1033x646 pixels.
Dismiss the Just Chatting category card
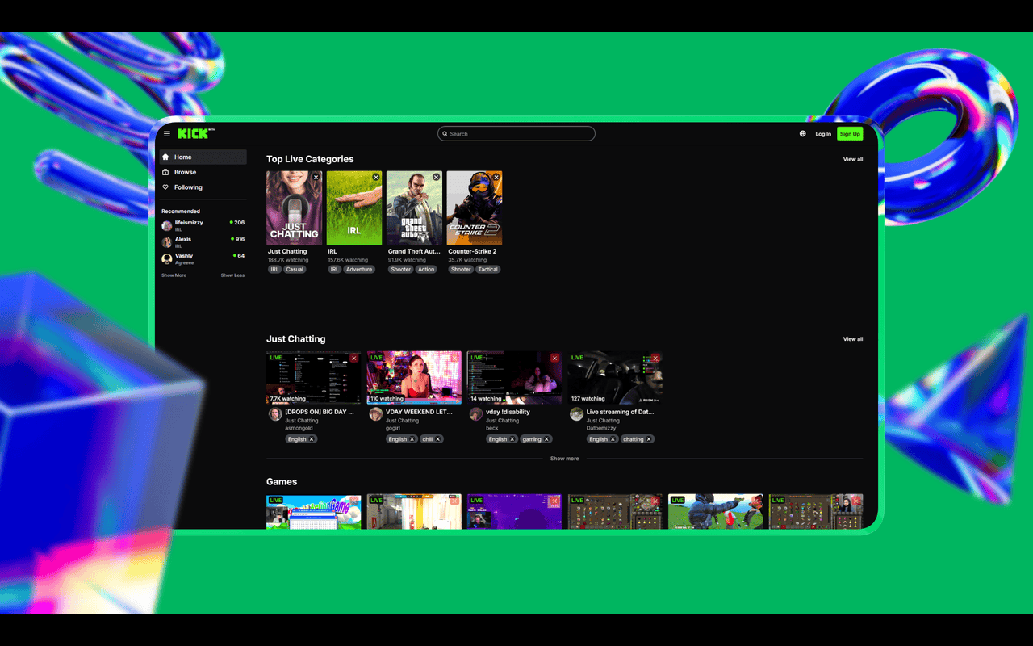point(316,177)
